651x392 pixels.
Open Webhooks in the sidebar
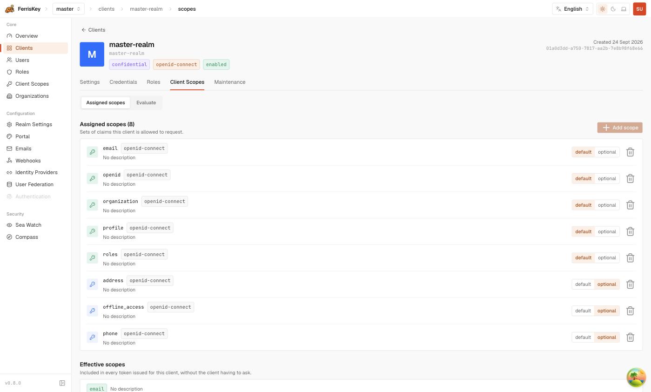(36, 161)
